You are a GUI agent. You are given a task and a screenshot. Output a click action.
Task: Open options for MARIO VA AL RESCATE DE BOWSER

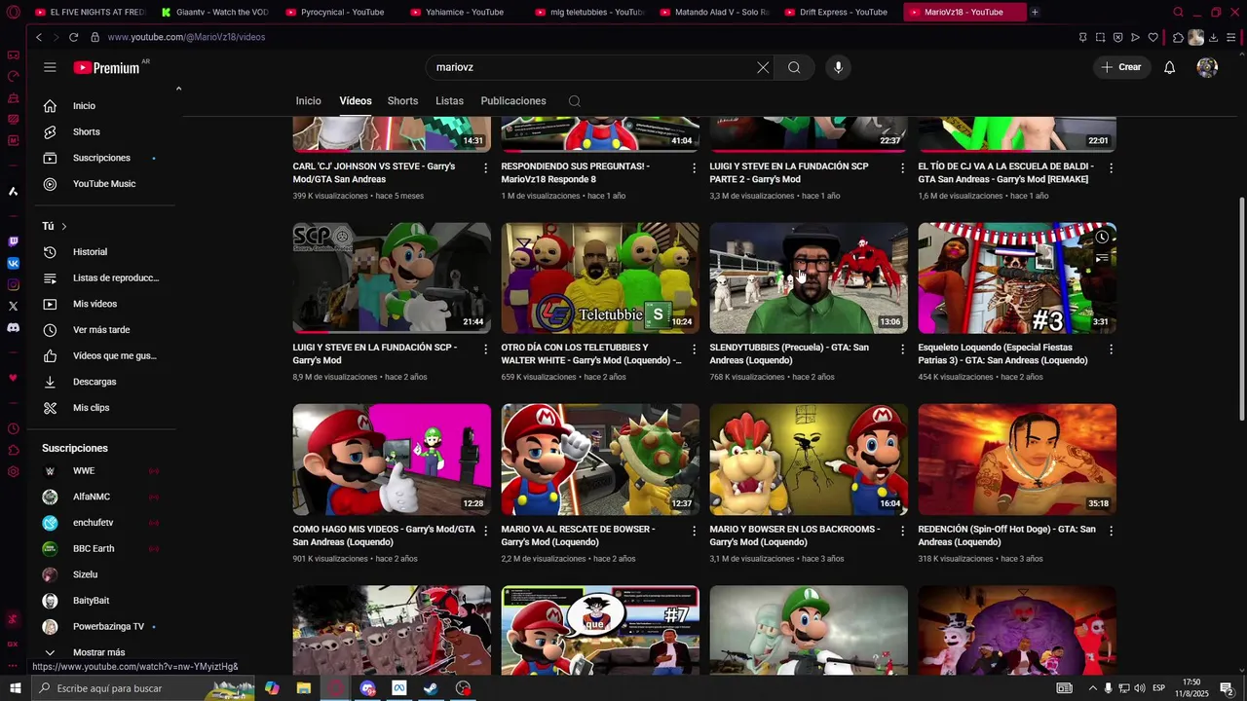(x=694, y=531)
